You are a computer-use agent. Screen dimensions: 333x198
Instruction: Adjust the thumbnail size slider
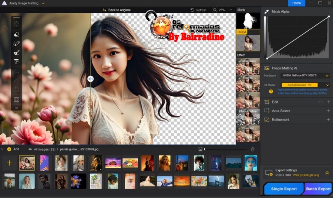coord(205,149)
